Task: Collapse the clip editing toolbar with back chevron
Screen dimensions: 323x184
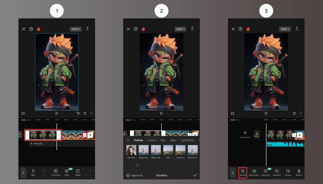Action: pos(23,173)
